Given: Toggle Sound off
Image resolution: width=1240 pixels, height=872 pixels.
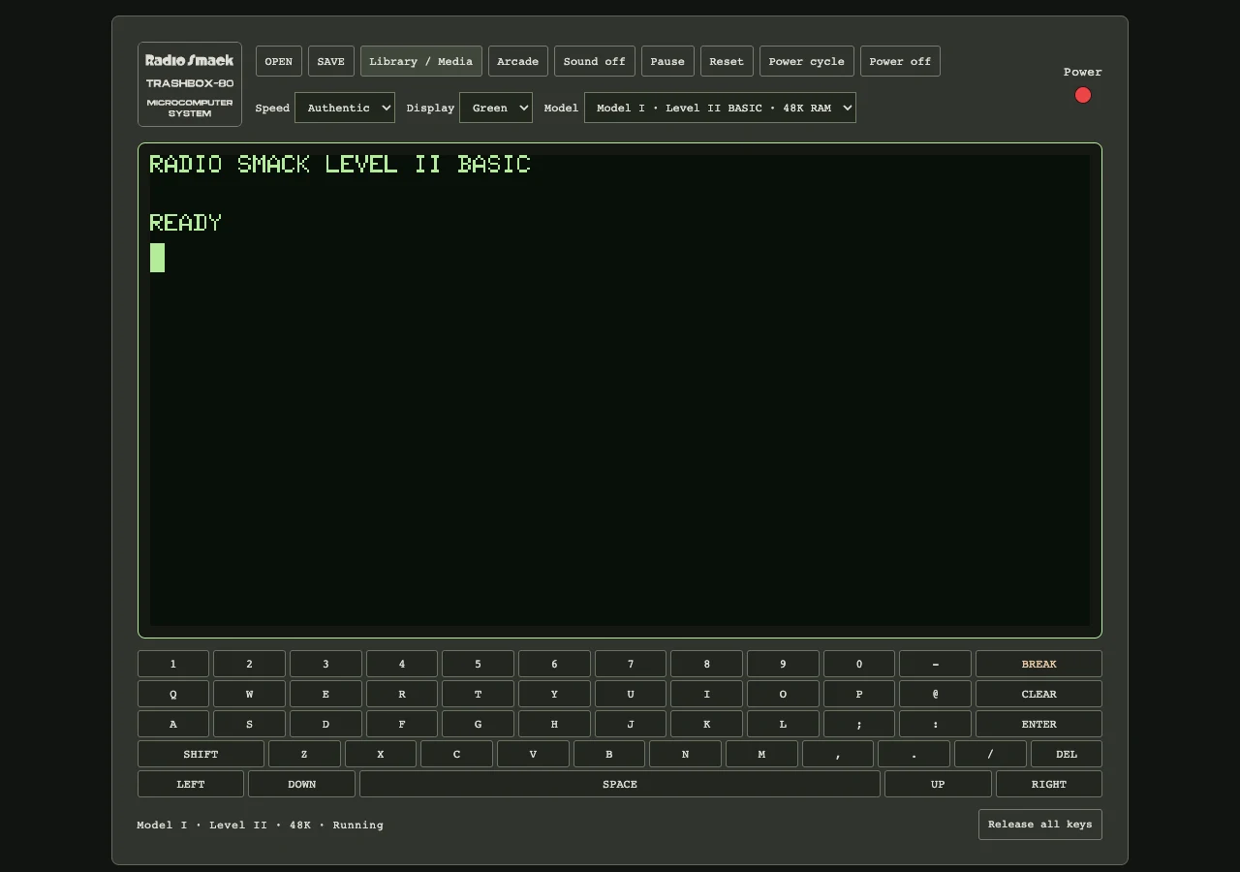Looking at the screenshot, I should 595,61.
